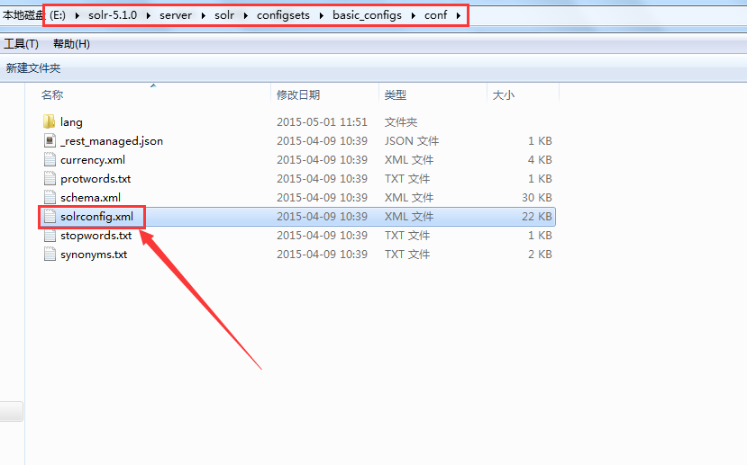The width and height of the screenshot is (747, 465).
Task: Select solrconfig.xml file name
Action: point(96,217)
